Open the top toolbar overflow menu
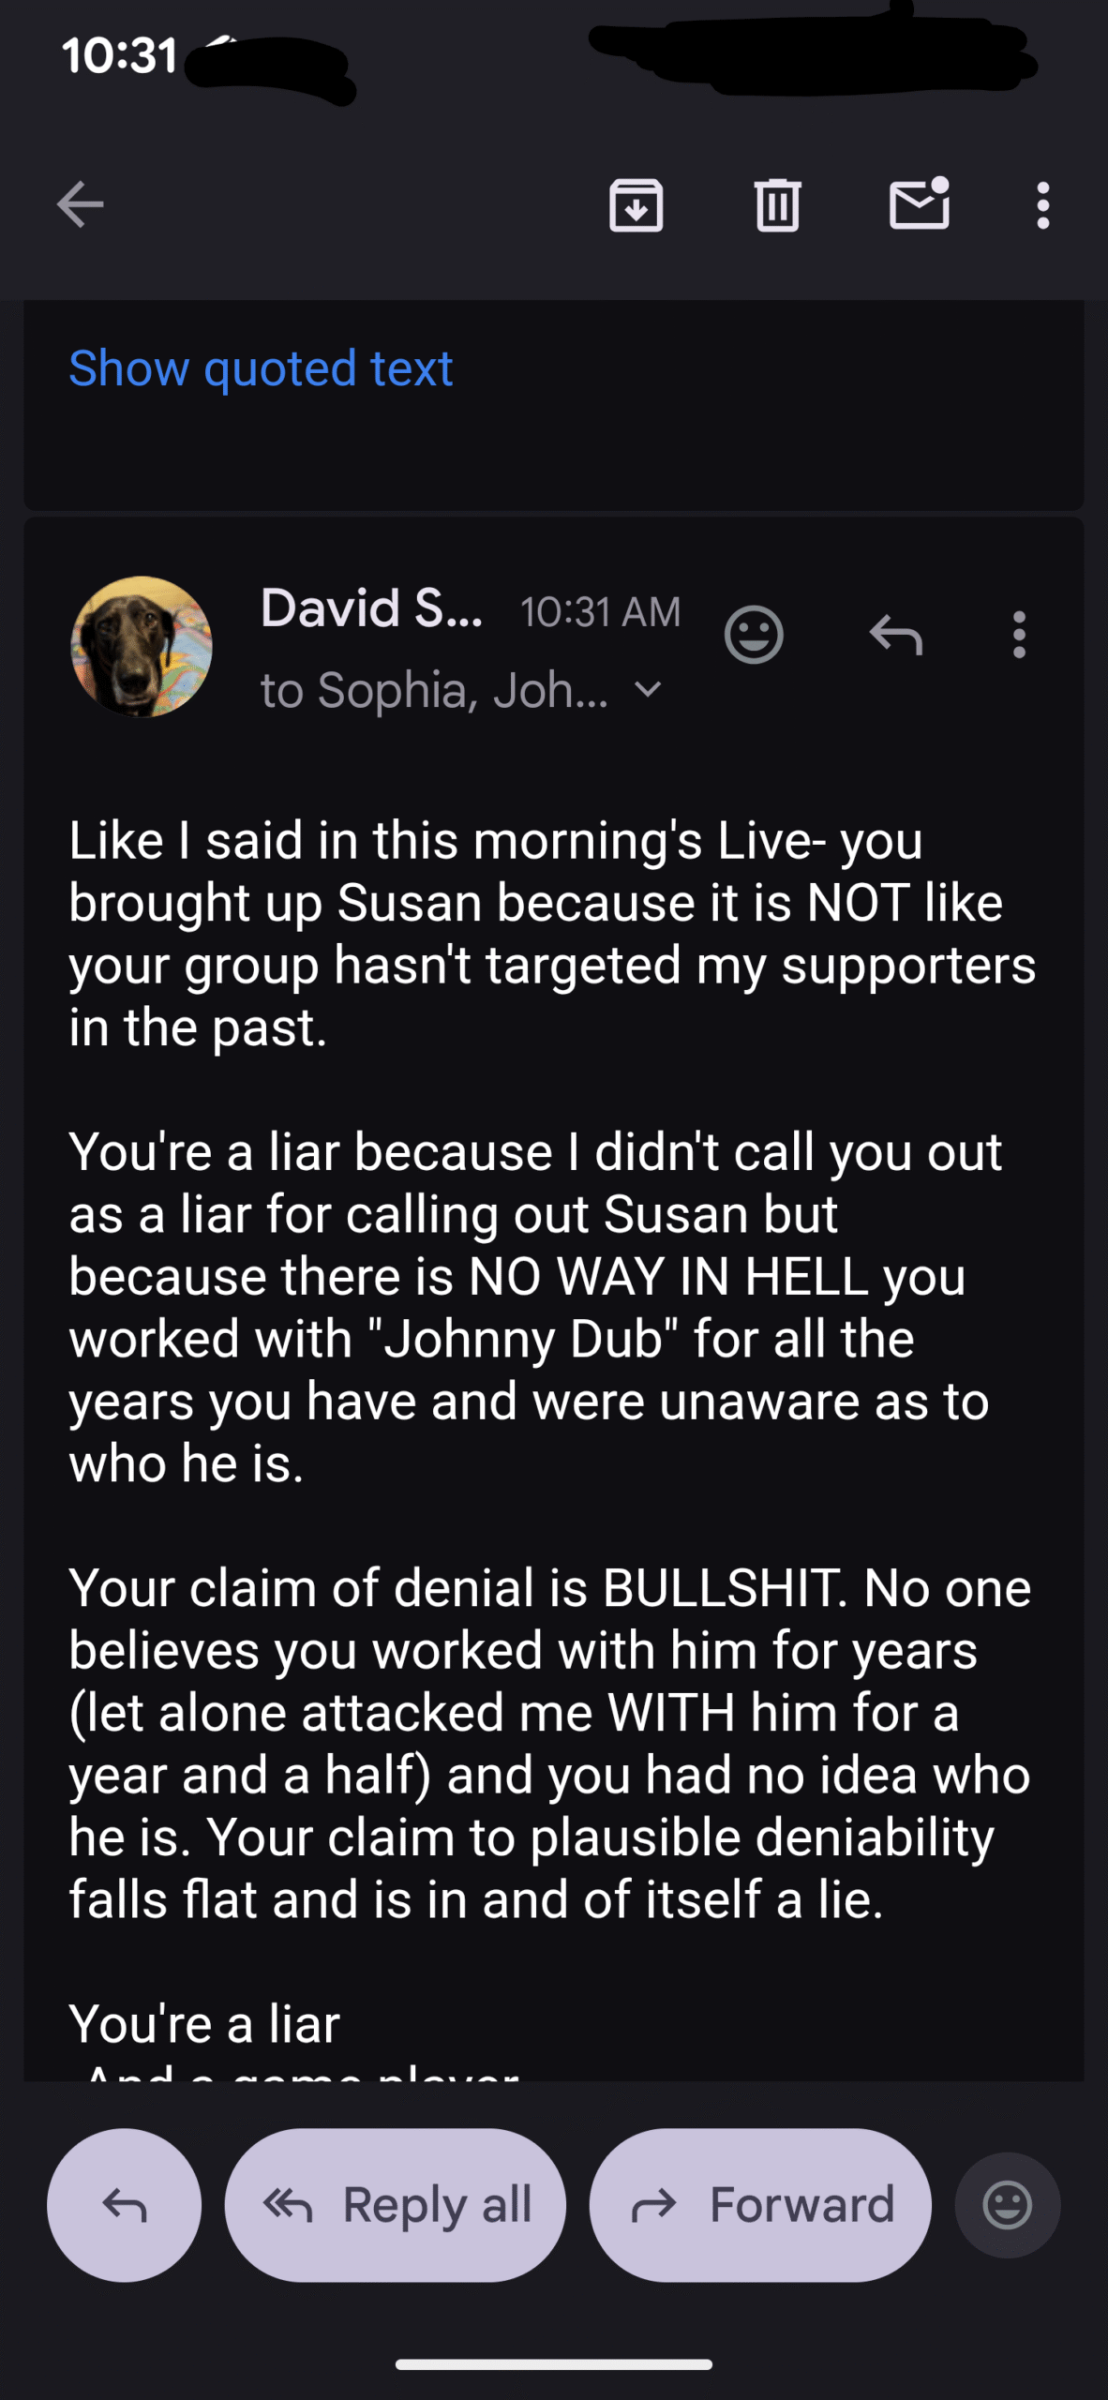Screen dimensions: 1108x2400 [1042, 204]
